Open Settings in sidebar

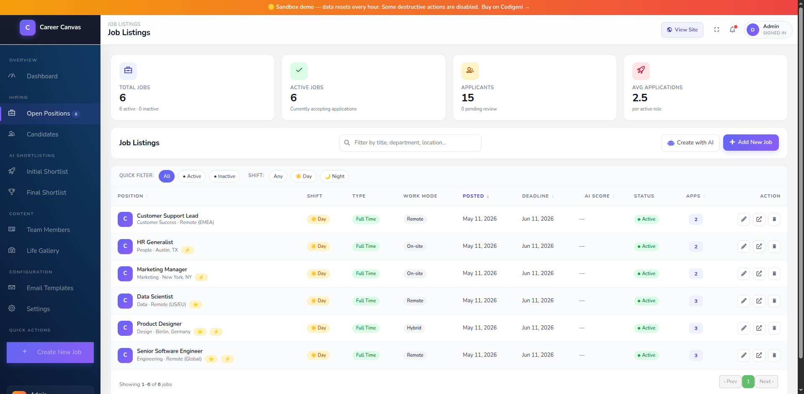50,309
